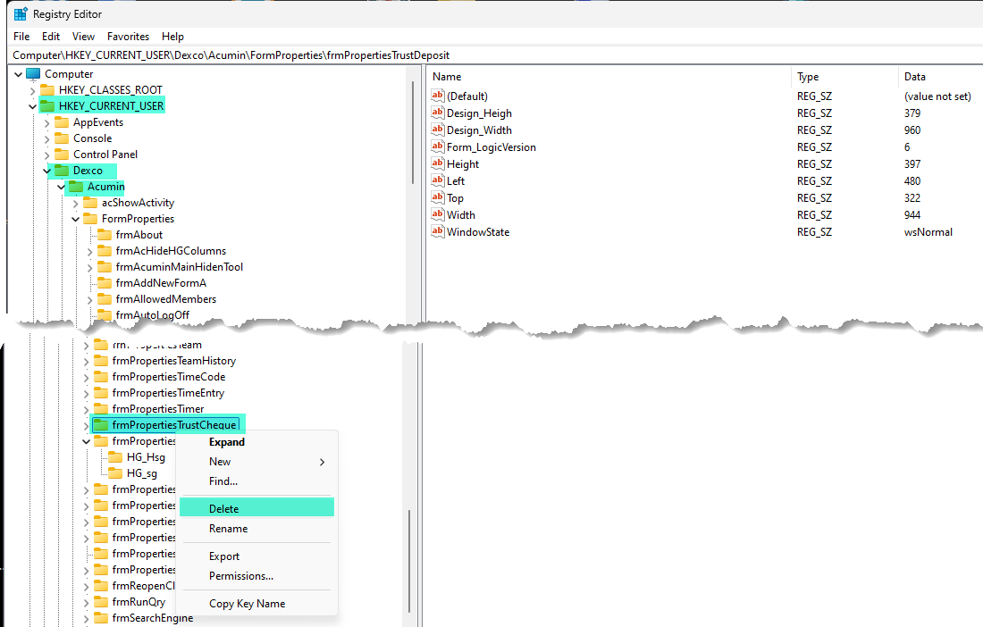983x627 pixels.
Task: Click the AppEvents folder icon
Action: [62, 122]
